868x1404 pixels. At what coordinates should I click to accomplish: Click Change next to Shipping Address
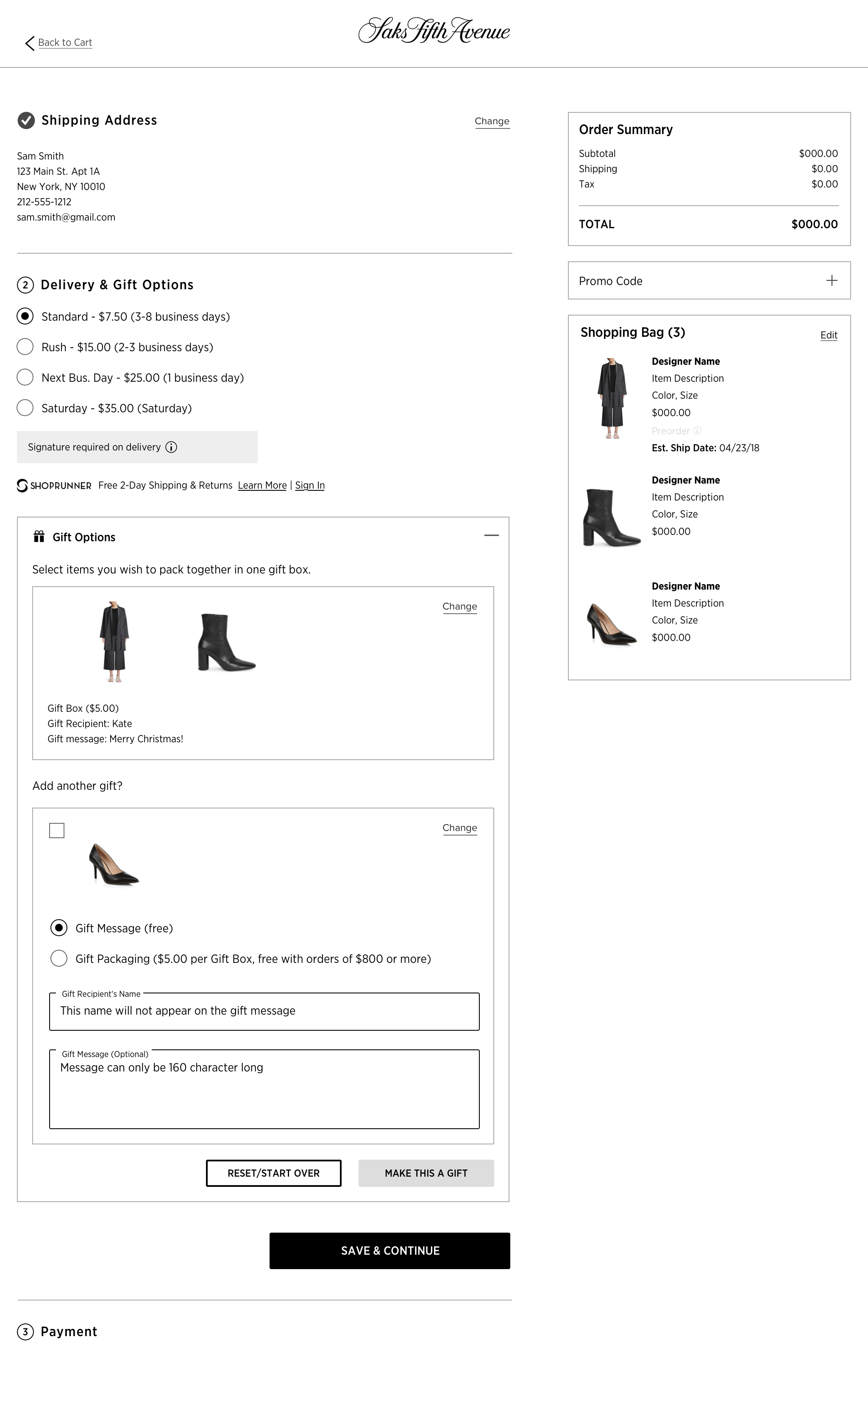492,121
